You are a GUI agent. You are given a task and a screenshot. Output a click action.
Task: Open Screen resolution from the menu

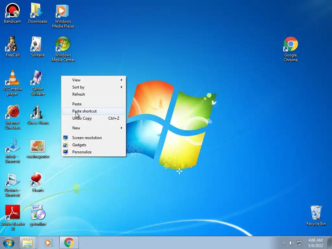94,137
